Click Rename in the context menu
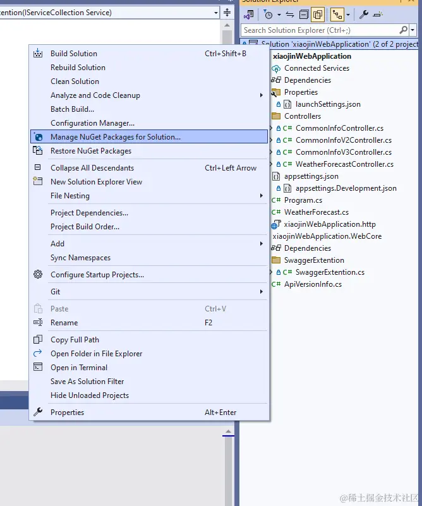 149,323
